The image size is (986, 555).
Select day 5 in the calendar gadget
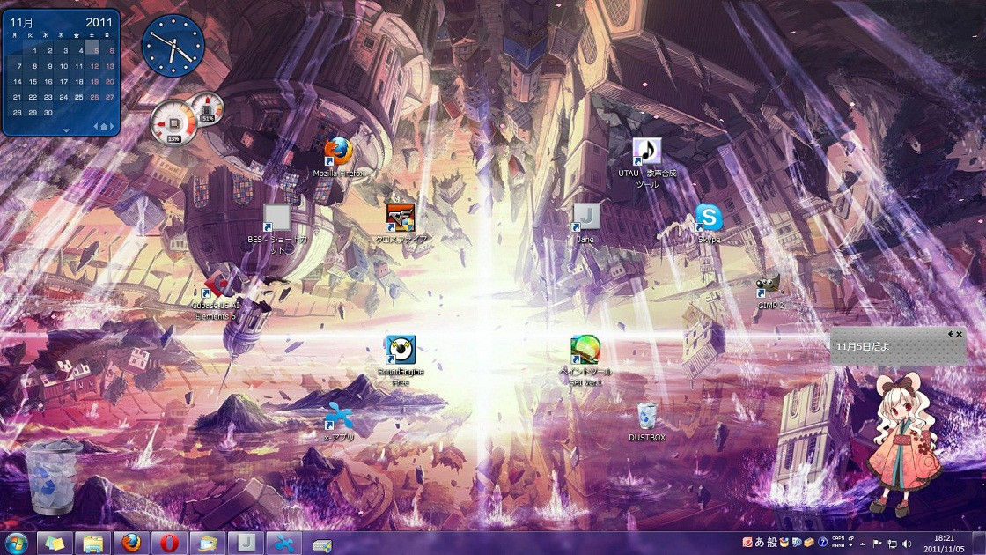(x=93, y=49)
